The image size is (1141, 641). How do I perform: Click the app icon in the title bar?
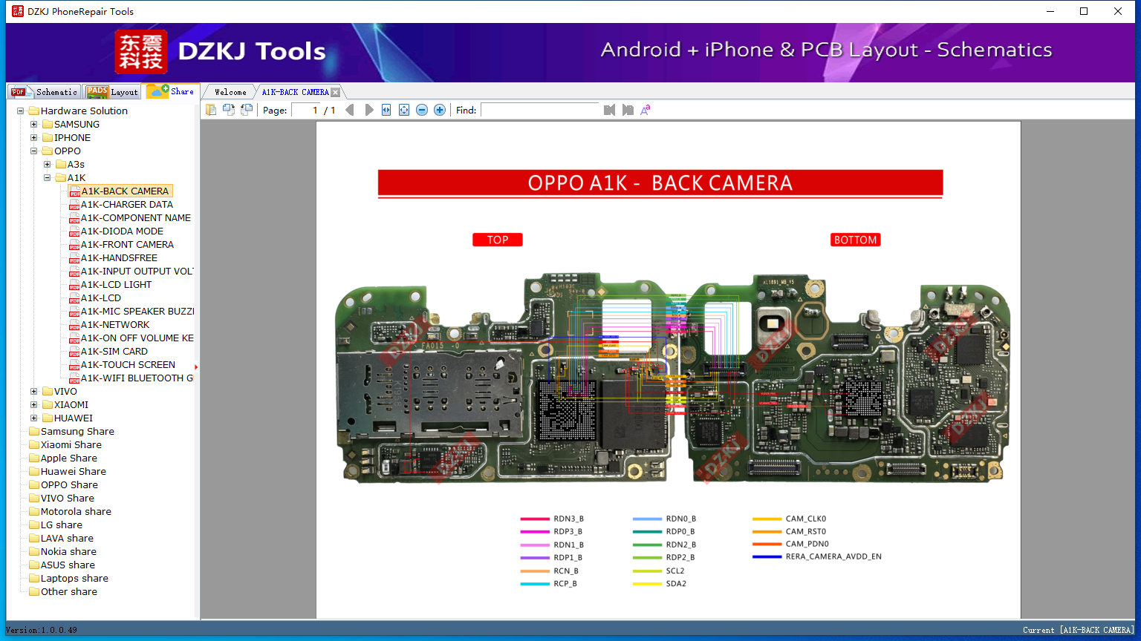pyautogui.click(x=17, y=11)
